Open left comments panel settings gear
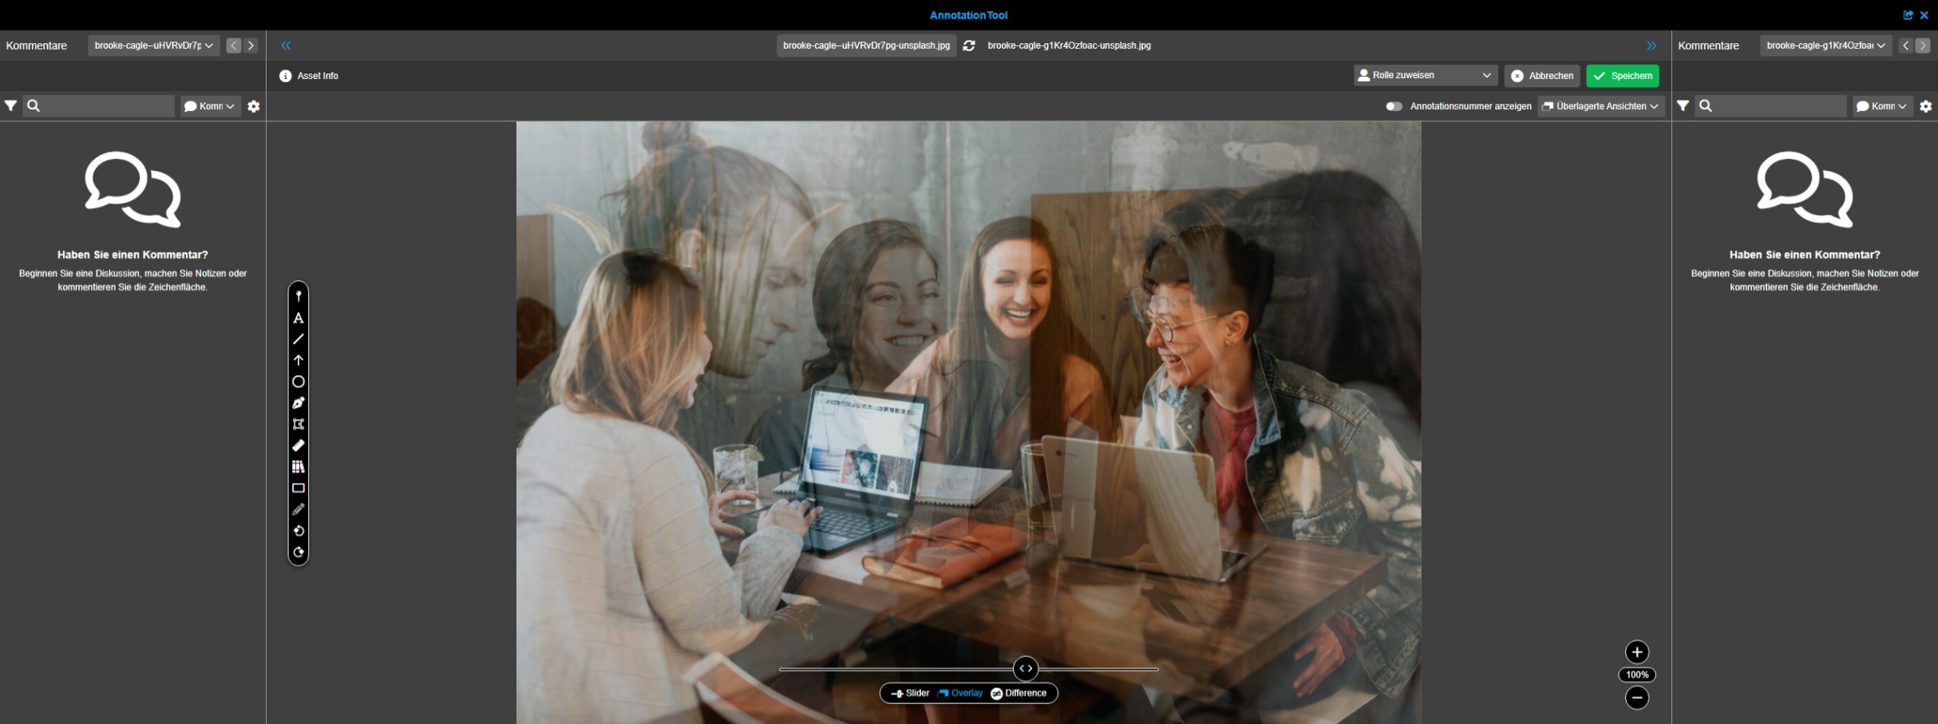Image resolution: width=1938 pixels, height=724 pixels. point(254,106)
